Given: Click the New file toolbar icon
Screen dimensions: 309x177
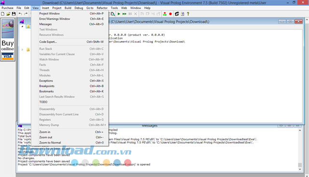Looking at the screenshot, I should pyautogui.click(x=3, y=14).
